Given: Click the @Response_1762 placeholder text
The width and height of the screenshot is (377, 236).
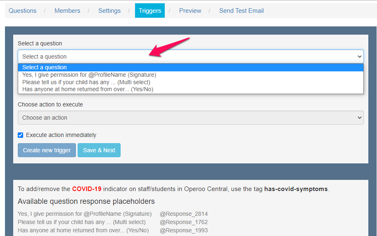Looking at the screenshot, I should click(184, 222).
